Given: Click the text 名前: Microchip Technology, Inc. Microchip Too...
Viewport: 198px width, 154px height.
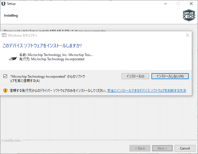Looking at the screenshot, I should (x=56, y=55).
